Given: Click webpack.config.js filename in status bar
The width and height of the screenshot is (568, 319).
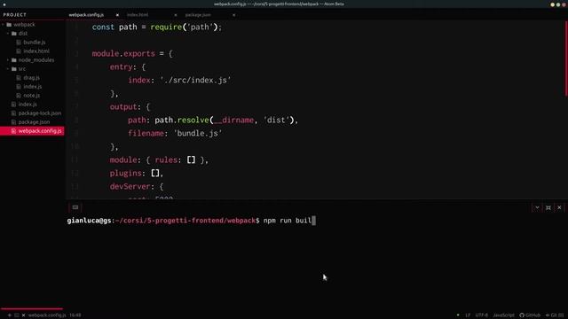Looking at the screenshot, I should click(47, 315).
